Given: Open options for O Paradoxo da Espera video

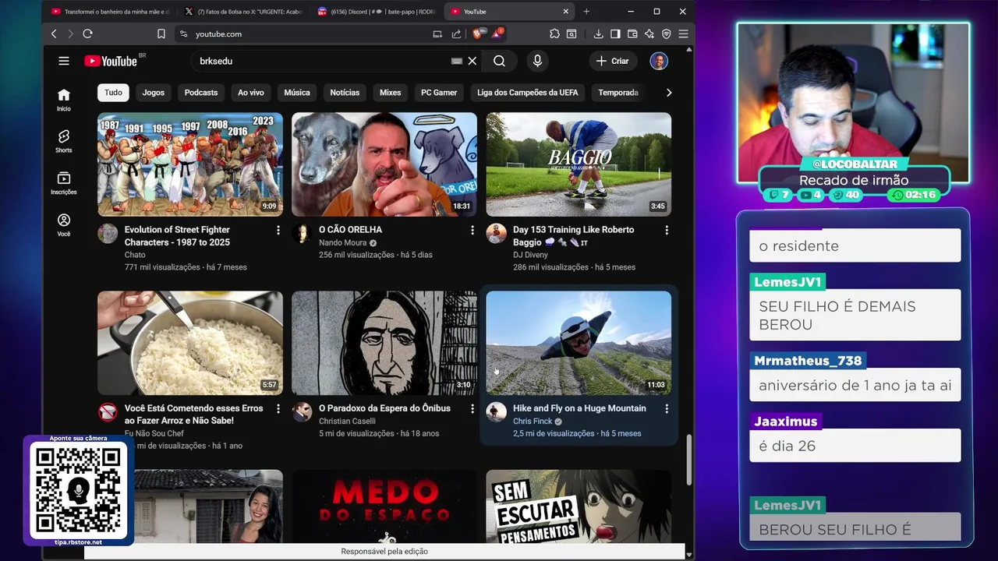Looking at the screenshot, I should (x=472, y=408).
